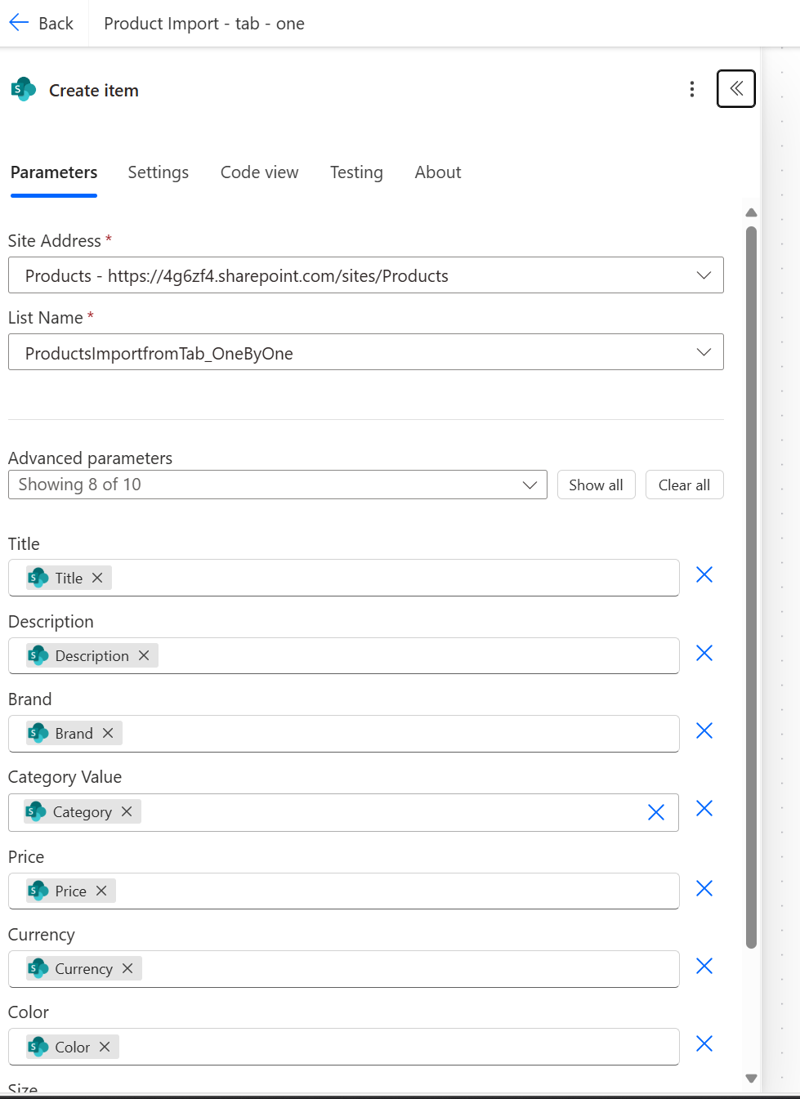
Task: Switch to the Settings tab
Action: click(158, 172)
